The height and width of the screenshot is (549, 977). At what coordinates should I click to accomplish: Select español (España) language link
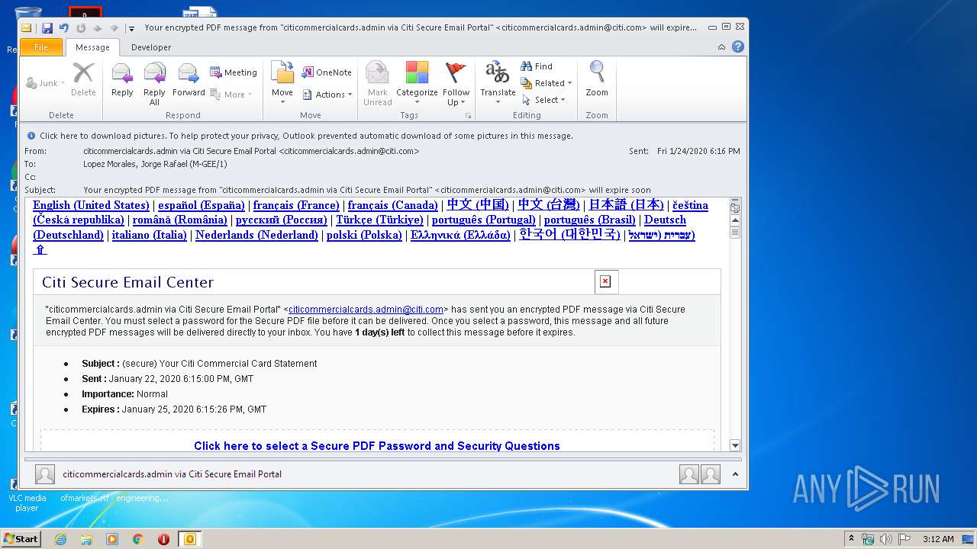point(202,205)
